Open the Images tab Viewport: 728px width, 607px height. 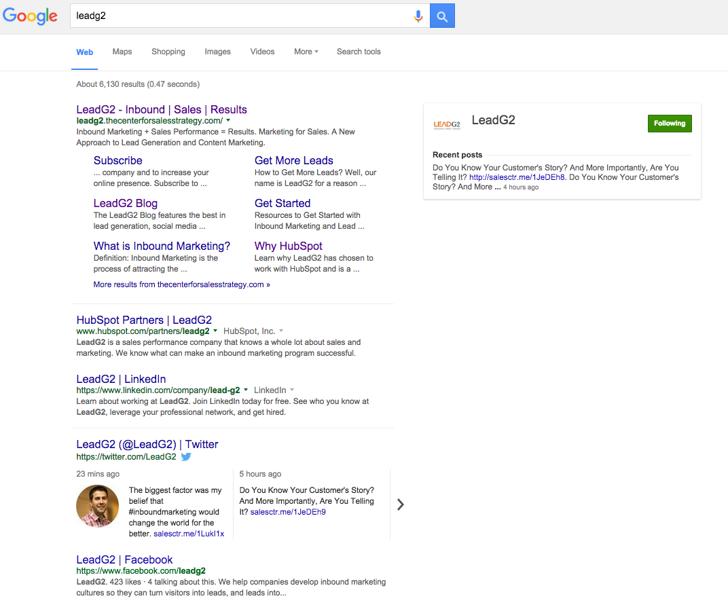point(218,52)
